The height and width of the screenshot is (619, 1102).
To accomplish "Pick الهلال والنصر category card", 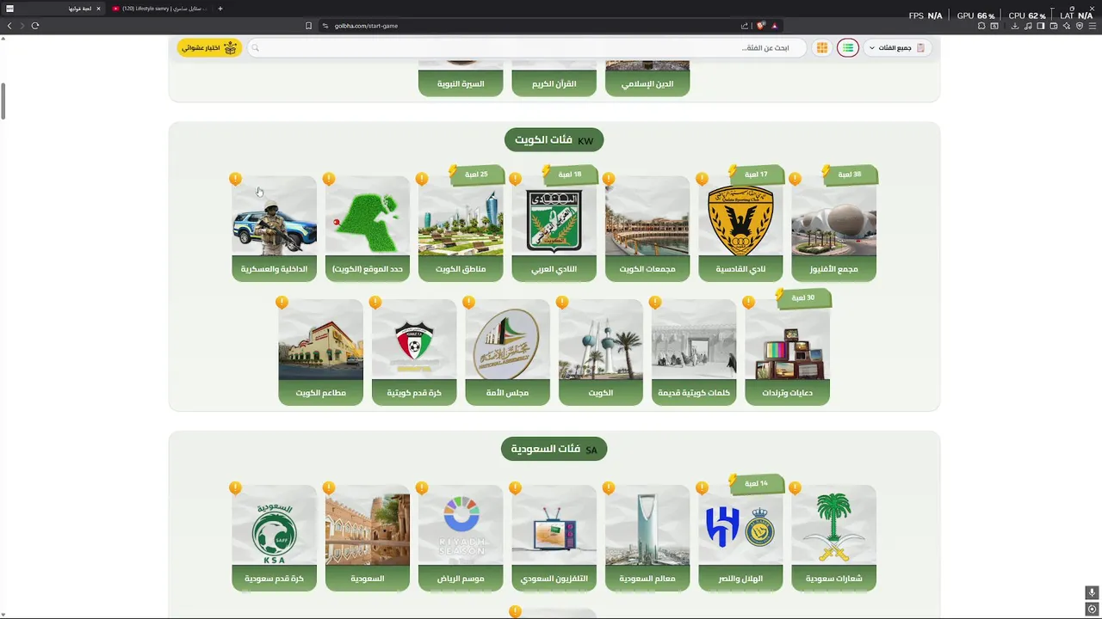I will (x=740, y=539).
